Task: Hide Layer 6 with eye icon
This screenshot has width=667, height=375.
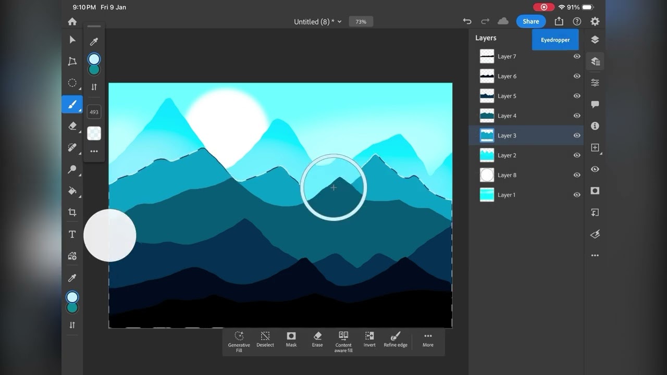Action: pos(577,76)
